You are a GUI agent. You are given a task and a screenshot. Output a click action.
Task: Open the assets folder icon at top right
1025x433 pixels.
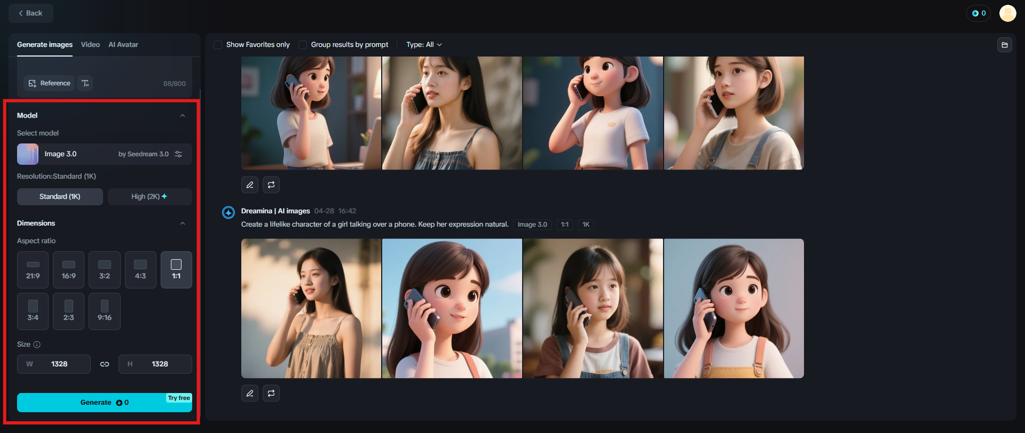point(1005,45)
